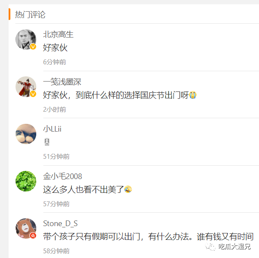Click the username Stone_D_S
The width and height of the screenshot is (259, 258).
[x=60, y=223]
